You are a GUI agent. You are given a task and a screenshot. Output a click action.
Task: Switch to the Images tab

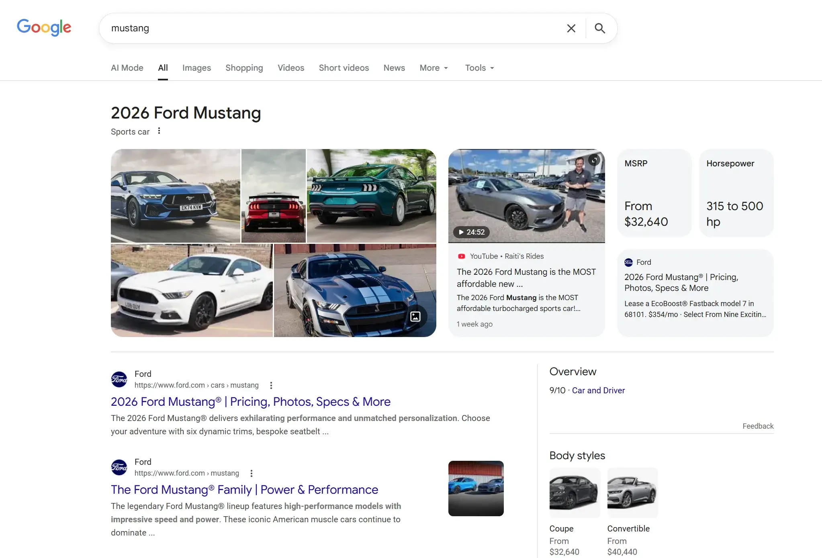(x=196, y=67)
